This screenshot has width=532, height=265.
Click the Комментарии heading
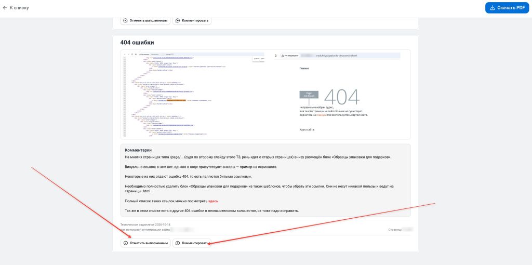point(138,150)
